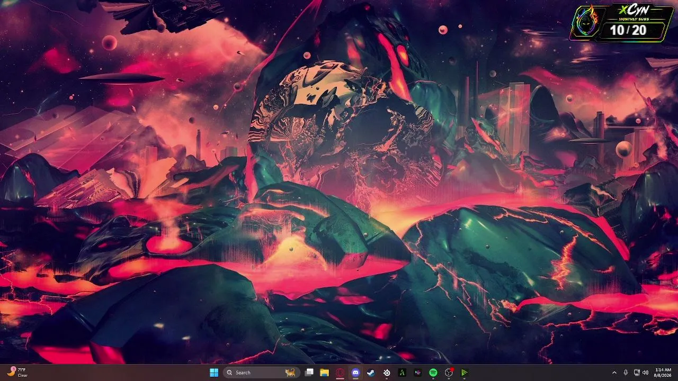Switch to OBS Studio with the red badge
The height and width of the screenshot is (381, 678).
[449, 373]
